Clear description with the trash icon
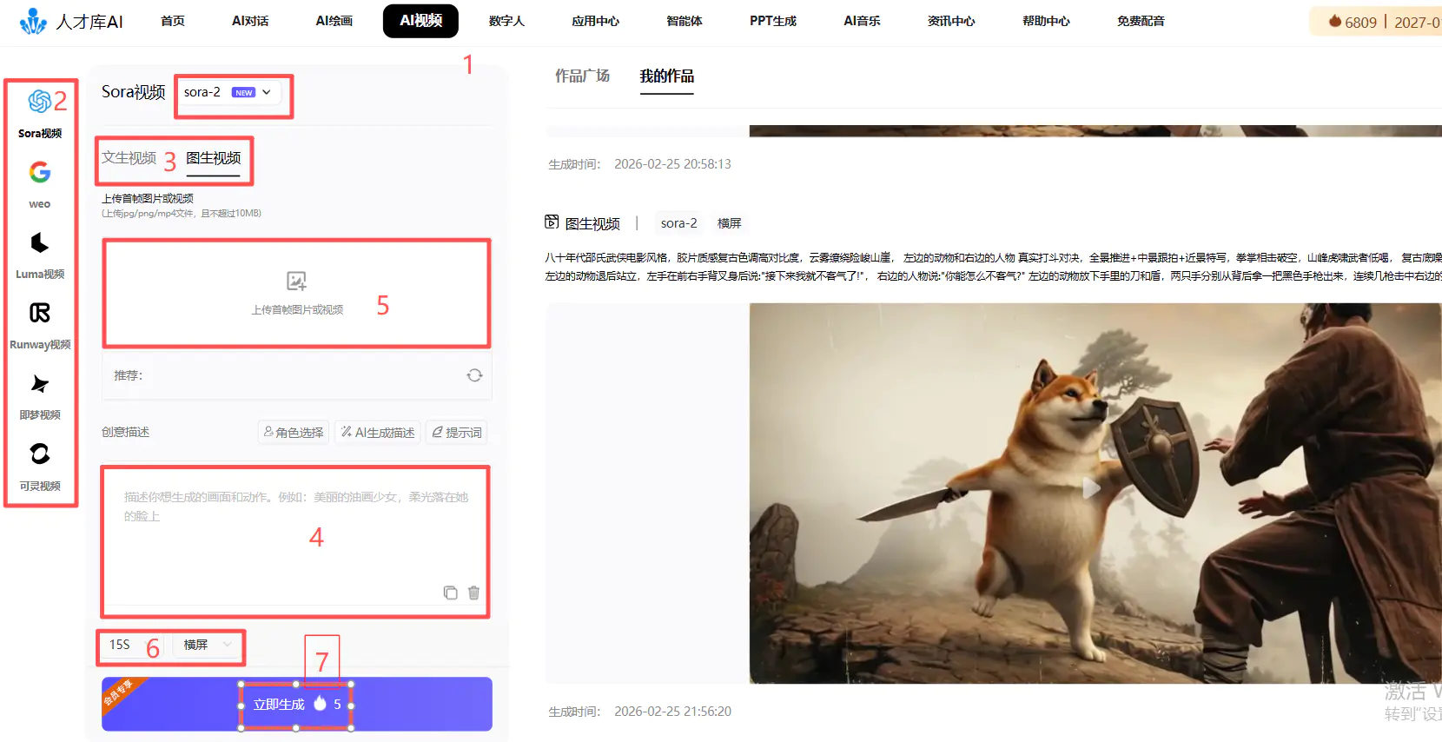 tap(473, 593)
